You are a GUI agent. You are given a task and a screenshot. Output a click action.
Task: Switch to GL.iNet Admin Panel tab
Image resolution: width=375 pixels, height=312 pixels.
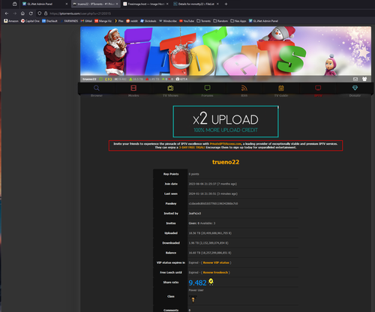pyautogui.click(x=45, y=4)
